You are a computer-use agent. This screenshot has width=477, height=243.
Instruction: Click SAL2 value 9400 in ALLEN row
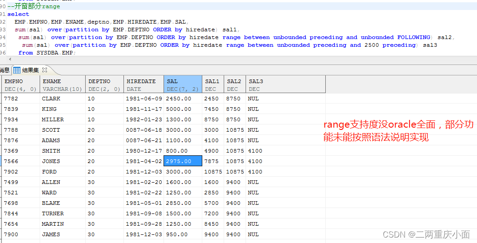[235, 182]
